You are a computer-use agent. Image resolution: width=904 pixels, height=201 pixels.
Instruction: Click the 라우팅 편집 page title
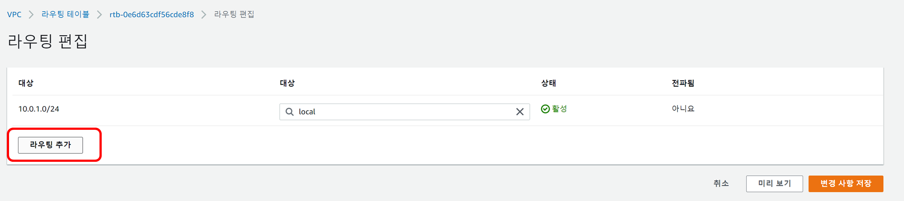pyautogui.click(x=47, y=41)
